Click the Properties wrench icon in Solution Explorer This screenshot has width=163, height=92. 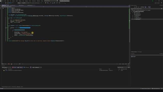click(x=148, y=7)
